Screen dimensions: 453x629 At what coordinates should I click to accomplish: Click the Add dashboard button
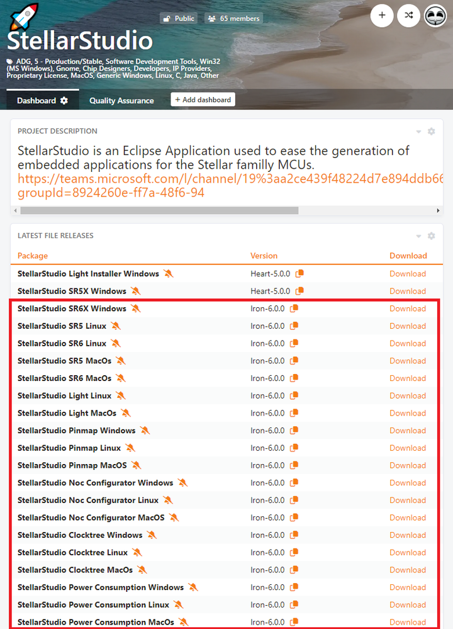(x=203, y=99)
